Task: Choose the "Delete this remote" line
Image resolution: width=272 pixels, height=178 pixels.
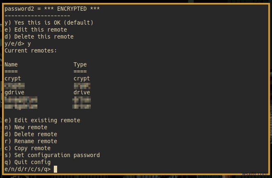Action: pyautogui.click(x=39, y=37)
